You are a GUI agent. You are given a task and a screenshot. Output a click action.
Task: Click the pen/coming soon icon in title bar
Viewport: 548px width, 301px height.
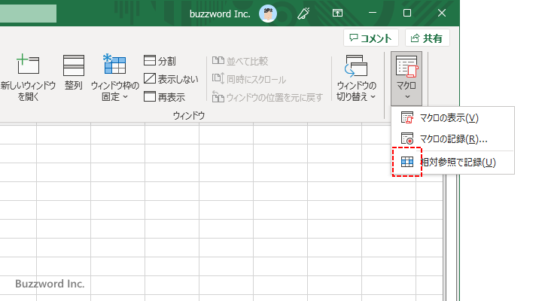pos(304,13)
